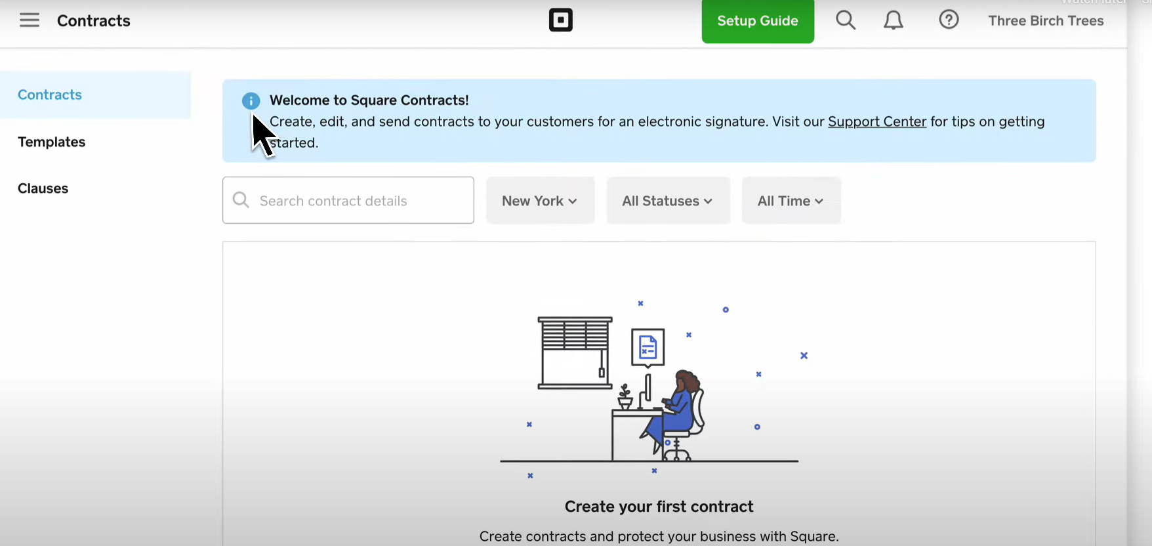Click the search icon inside the search field

pos(240,200)
